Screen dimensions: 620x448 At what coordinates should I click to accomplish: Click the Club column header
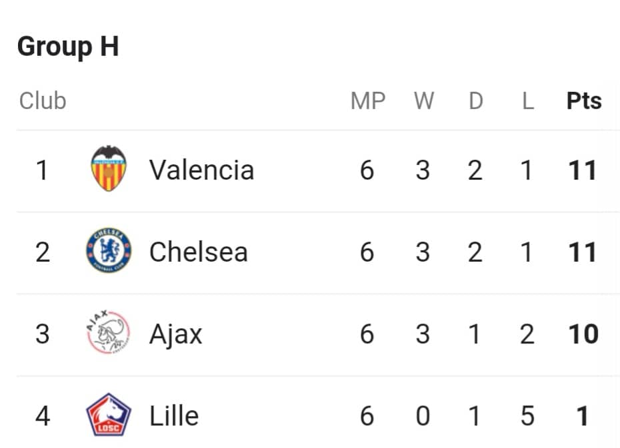[43, 101]
